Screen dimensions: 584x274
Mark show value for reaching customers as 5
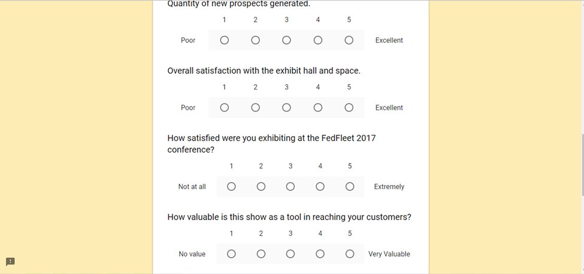coord(350,254)
